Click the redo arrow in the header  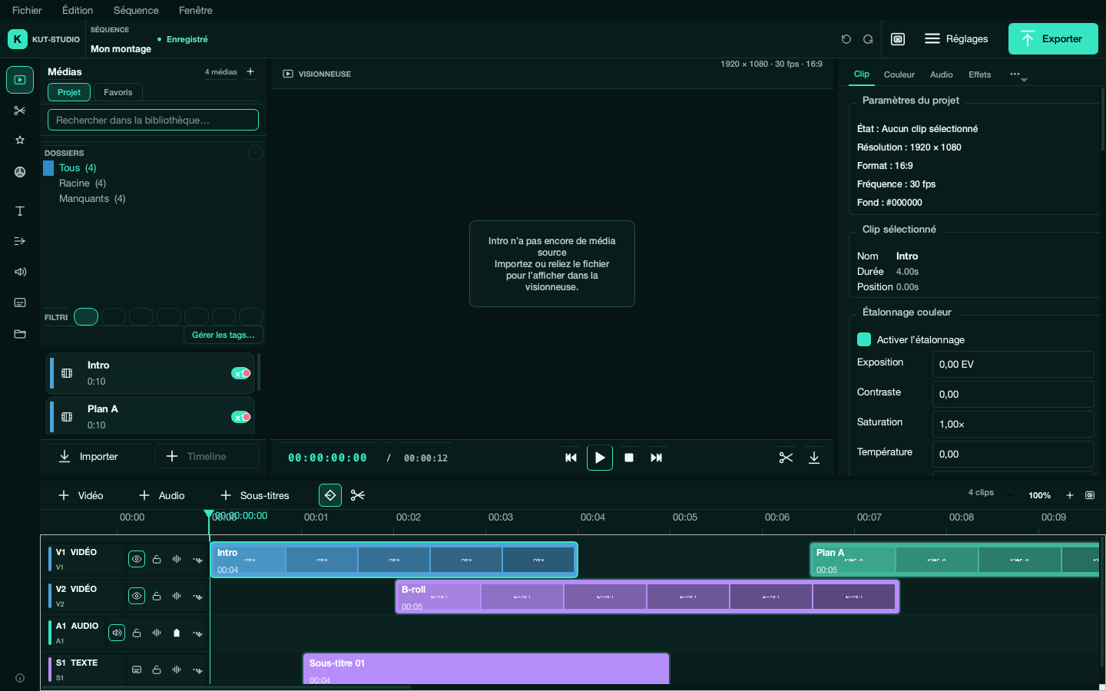pyautogui.click(x=868, y=39)
